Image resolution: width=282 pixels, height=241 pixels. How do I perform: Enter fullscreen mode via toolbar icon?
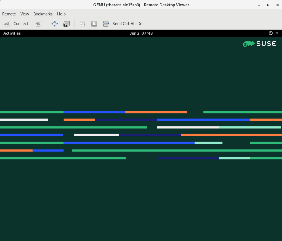55,24
